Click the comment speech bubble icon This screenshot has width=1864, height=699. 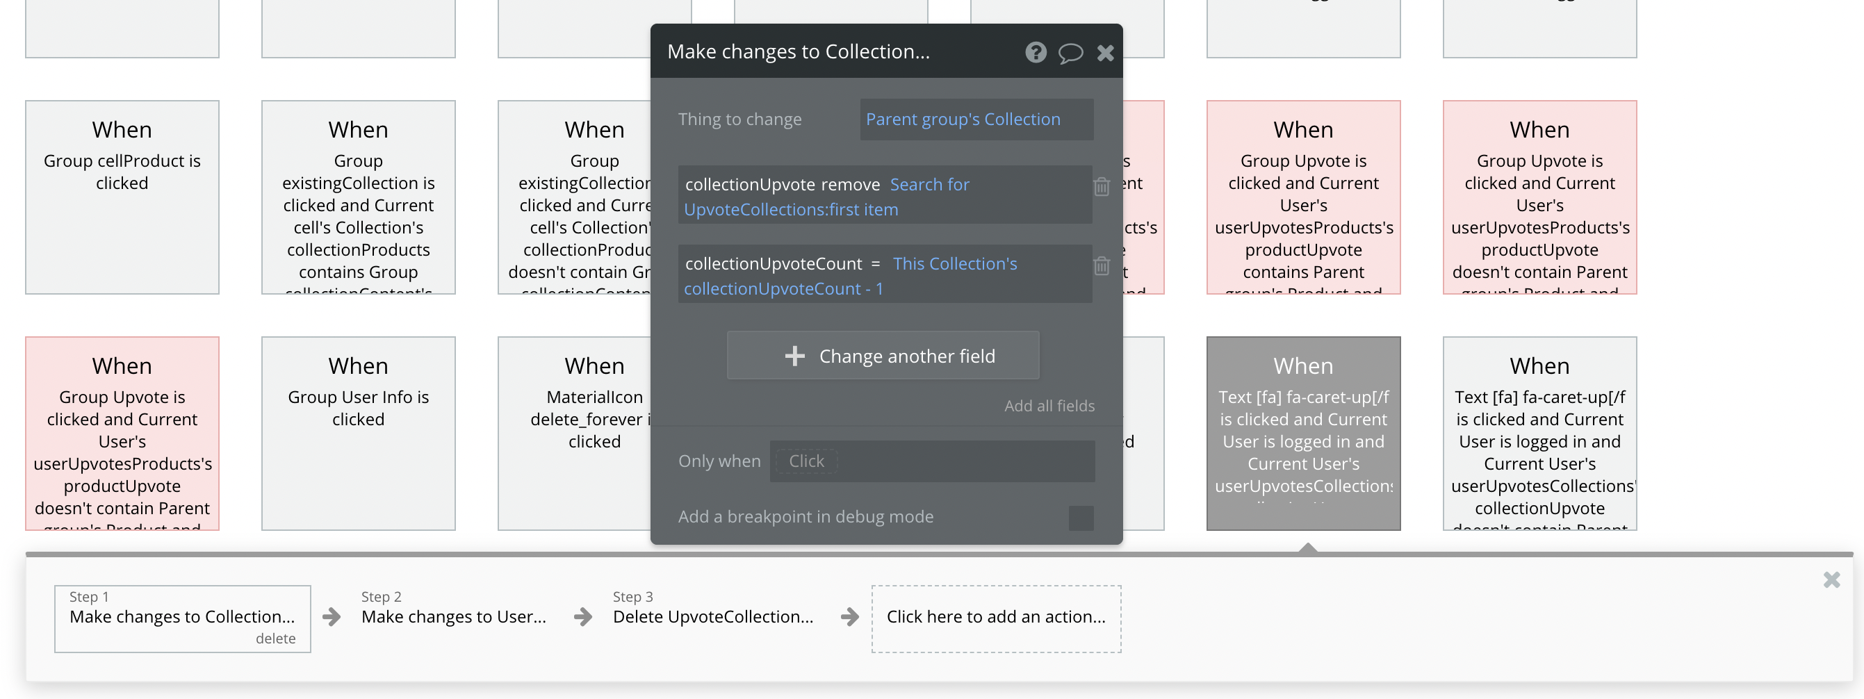[x=1070, y=52]
